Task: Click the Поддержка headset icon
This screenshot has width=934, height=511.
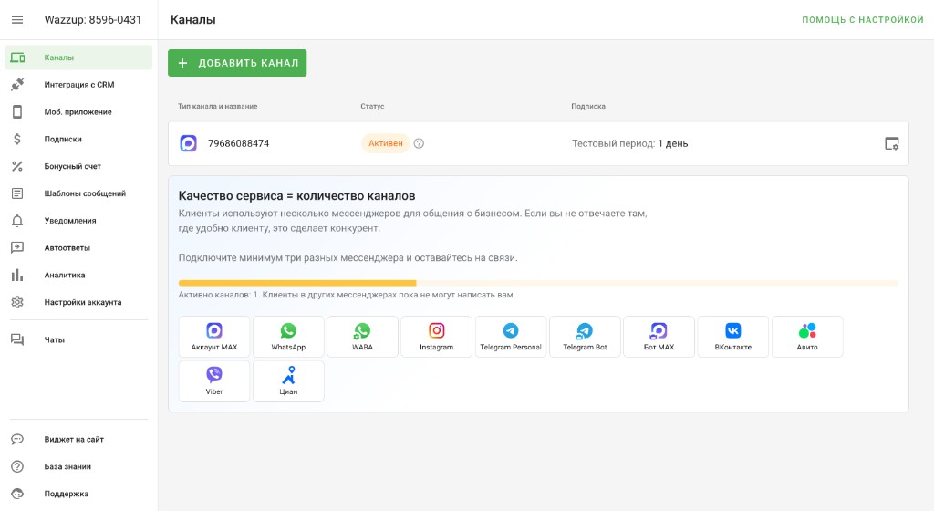Action: [17, 494]
